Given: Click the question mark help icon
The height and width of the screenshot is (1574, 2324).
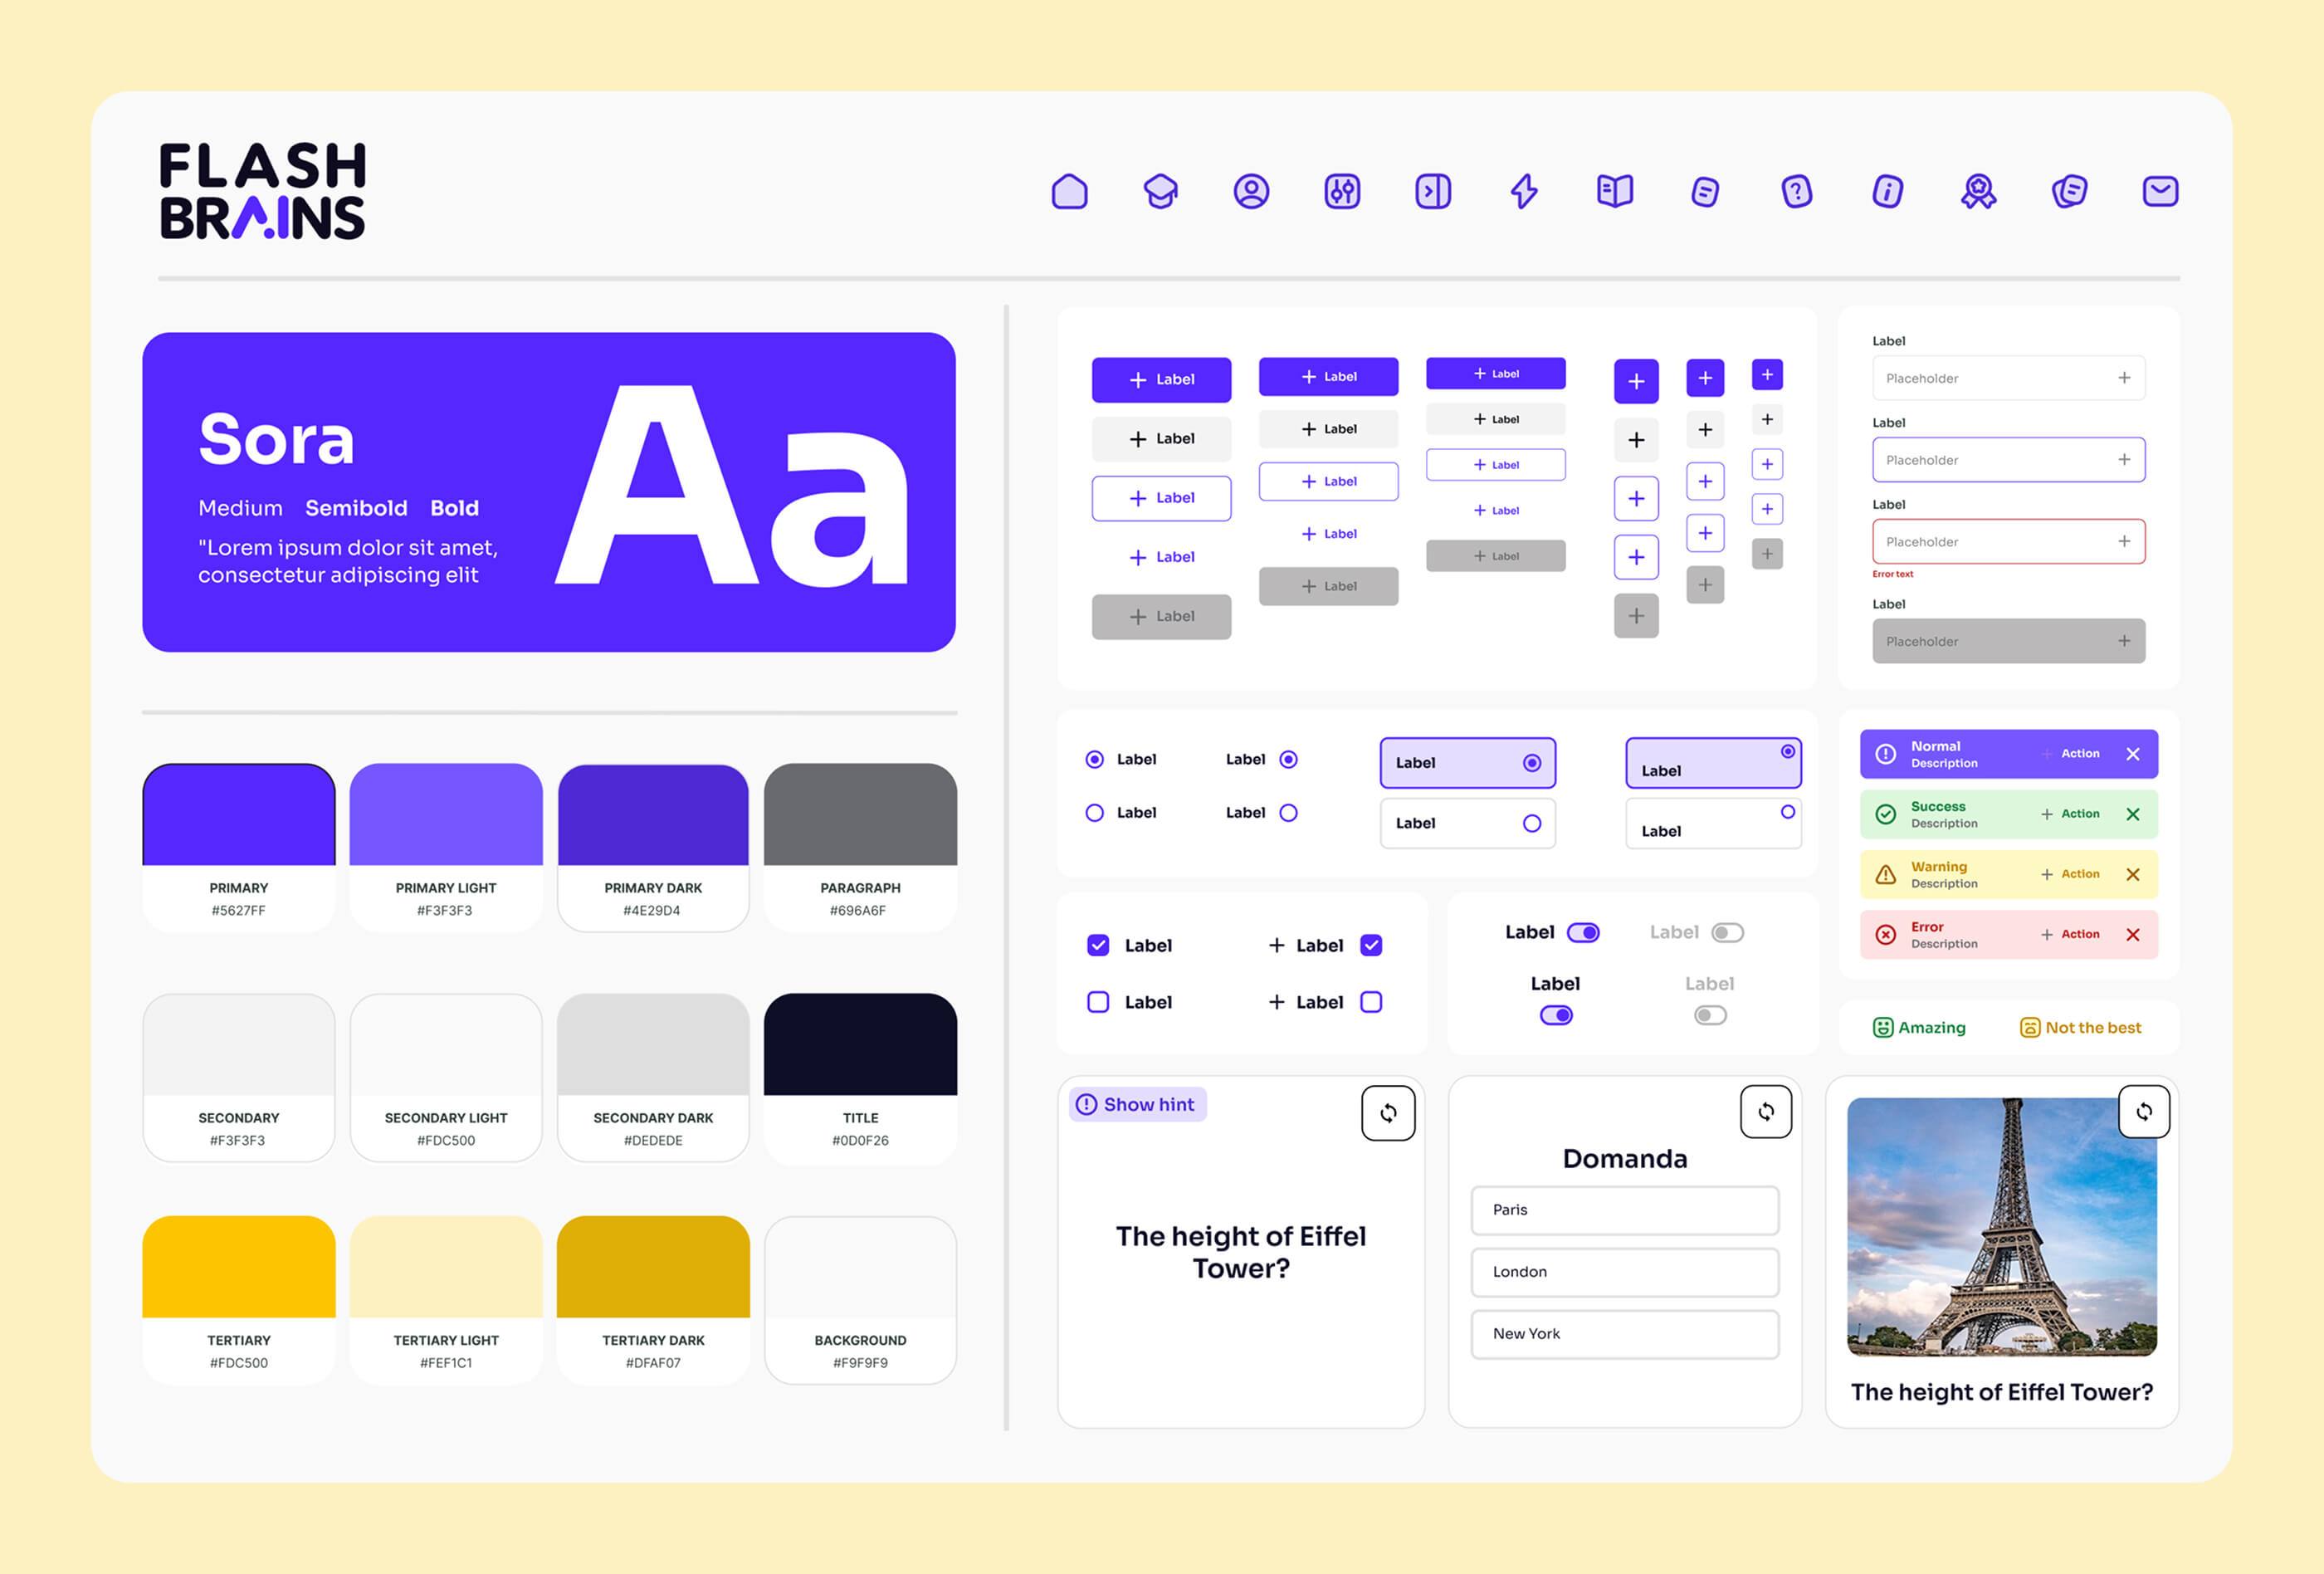Looking at the screenshot, I should (1797, 191).
